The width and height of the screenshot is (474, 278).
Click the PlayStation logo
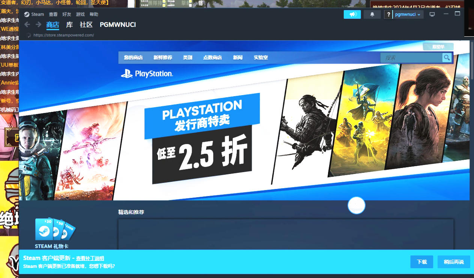(x=147, y=74)
